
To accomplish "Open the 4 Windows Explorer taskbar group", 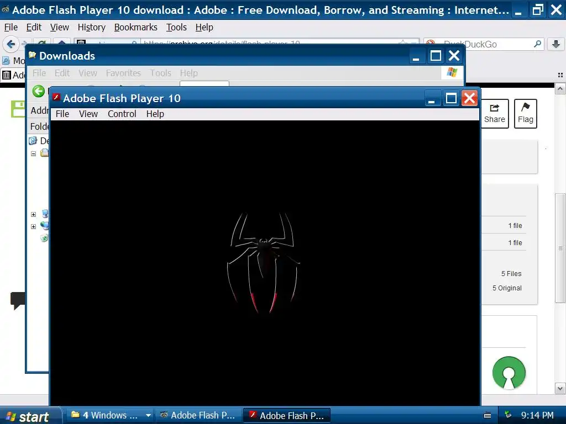I will [x=110, y=415].
